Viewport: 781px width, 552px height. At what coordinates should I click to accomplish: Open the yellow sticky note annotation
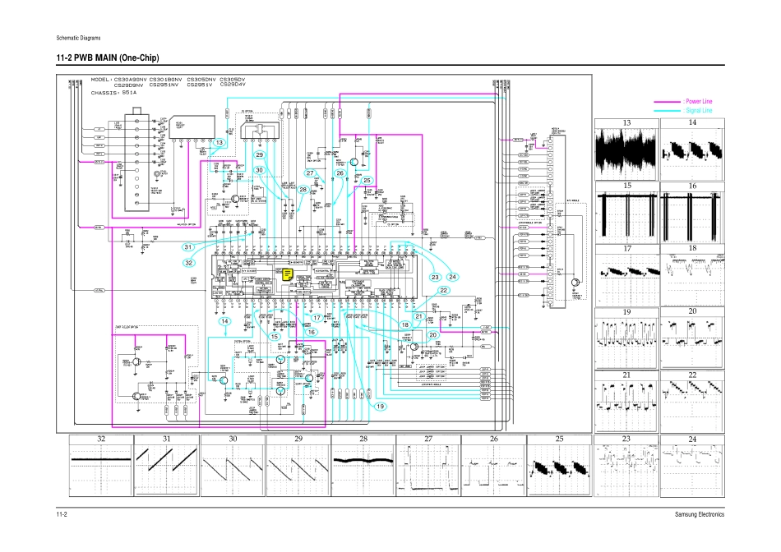[289, 274]
